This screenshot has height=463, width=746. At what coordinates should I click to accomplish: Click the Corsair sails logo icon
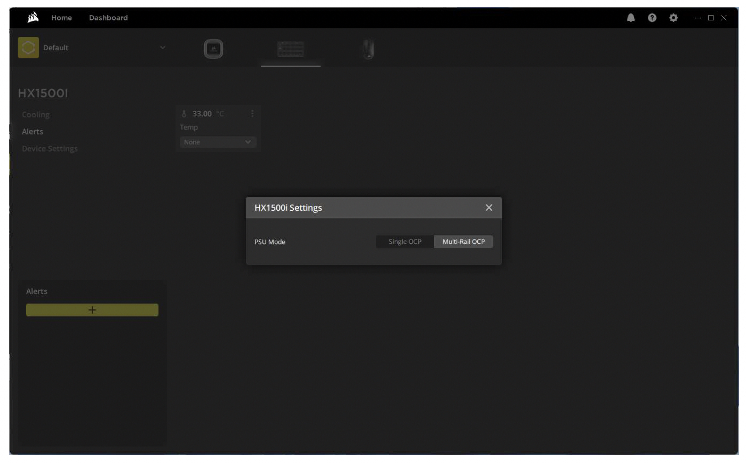click(33, 17)
